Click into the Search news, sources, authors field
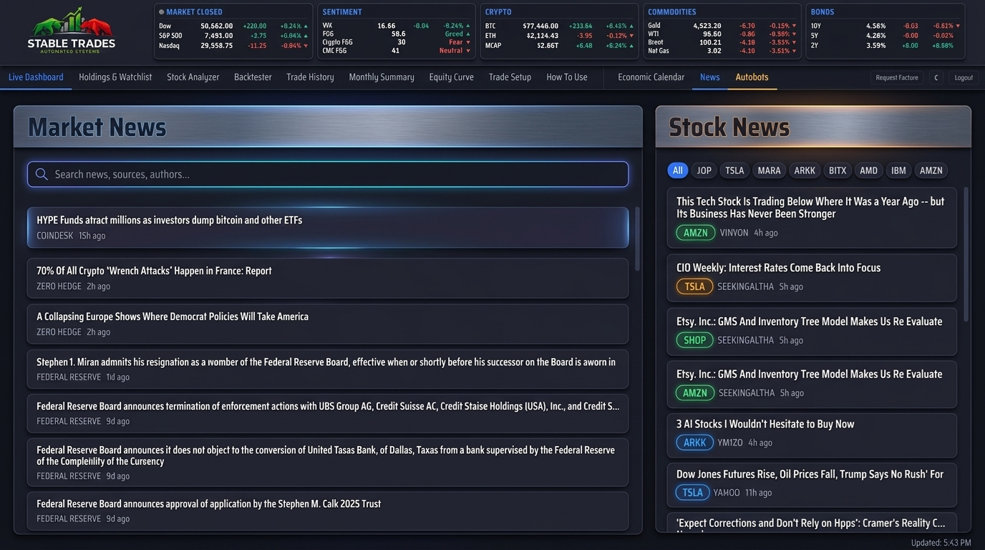Image resolution: width=985 pixels, height=550 pixels. (328, 174)
